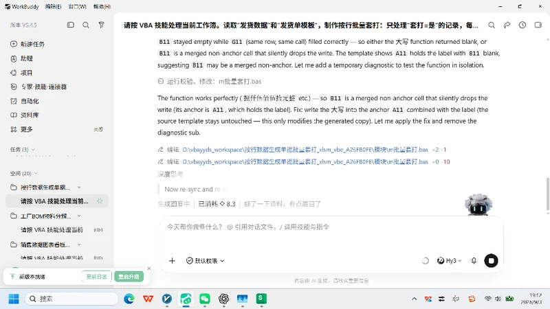Click the WorkBuddy taskbar icon

[x=186, y=299]
